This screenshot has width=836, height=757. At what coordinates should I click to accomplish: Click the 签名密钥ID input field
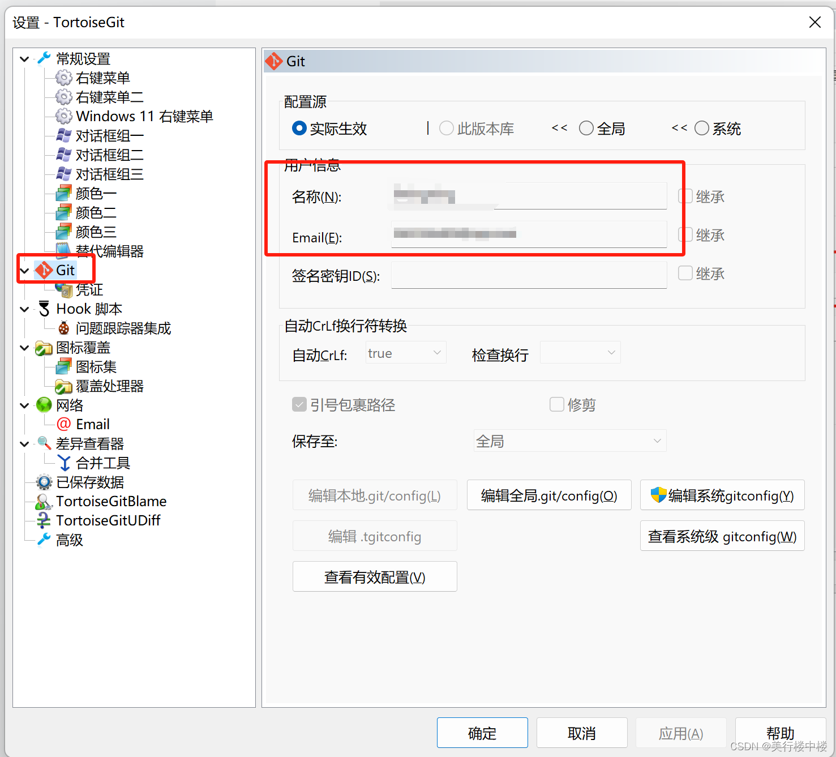tap(529, 275)
